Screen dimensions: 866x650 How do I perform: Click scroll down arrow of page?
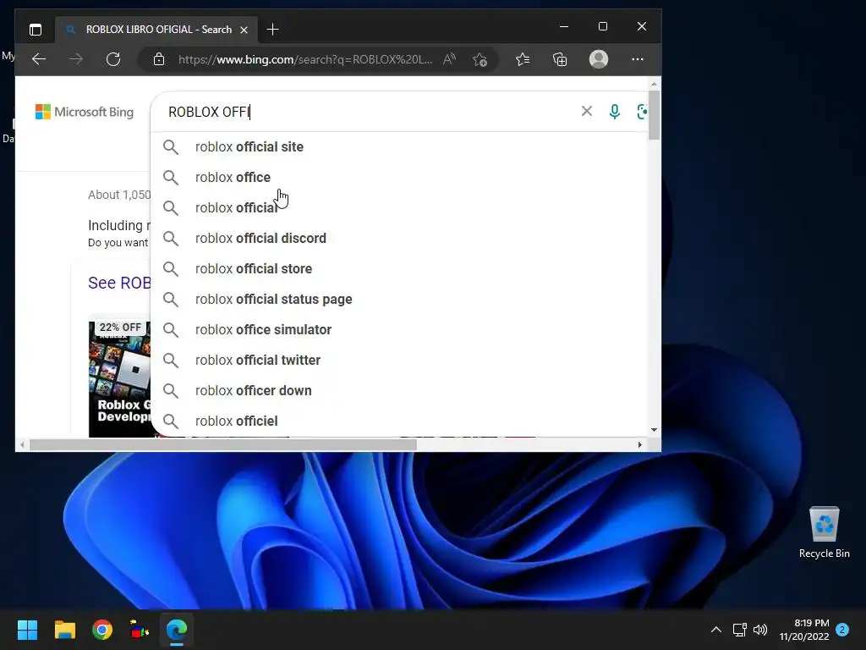[654, 429]
